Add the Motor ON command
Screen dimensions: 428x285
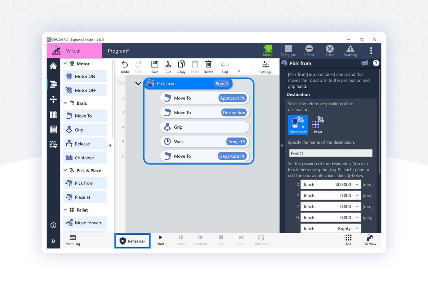85,77
